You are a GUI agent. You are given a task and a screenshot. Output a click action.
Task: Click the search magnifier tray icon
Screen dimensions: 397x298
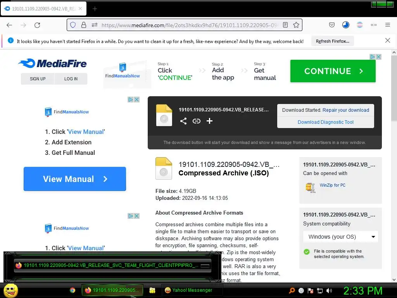(x=292, y=291)
